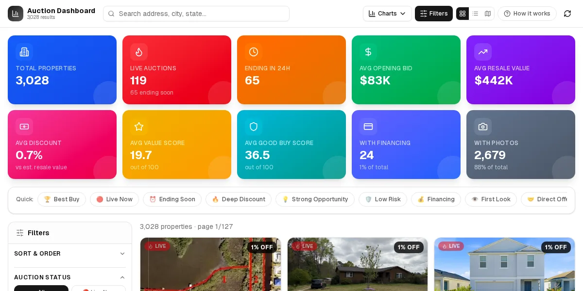Click 1% OFF badge on brick ranch listing
Viewport: 583px width, 291px height.
(x=409, y=247)
